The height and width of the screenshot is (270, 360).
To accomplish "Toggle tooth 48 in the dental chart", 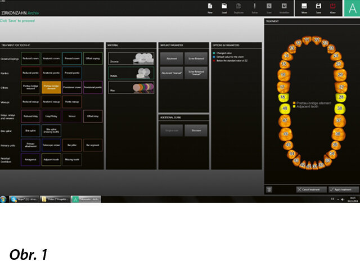I will pyautogui.click(x=284, y=108).
